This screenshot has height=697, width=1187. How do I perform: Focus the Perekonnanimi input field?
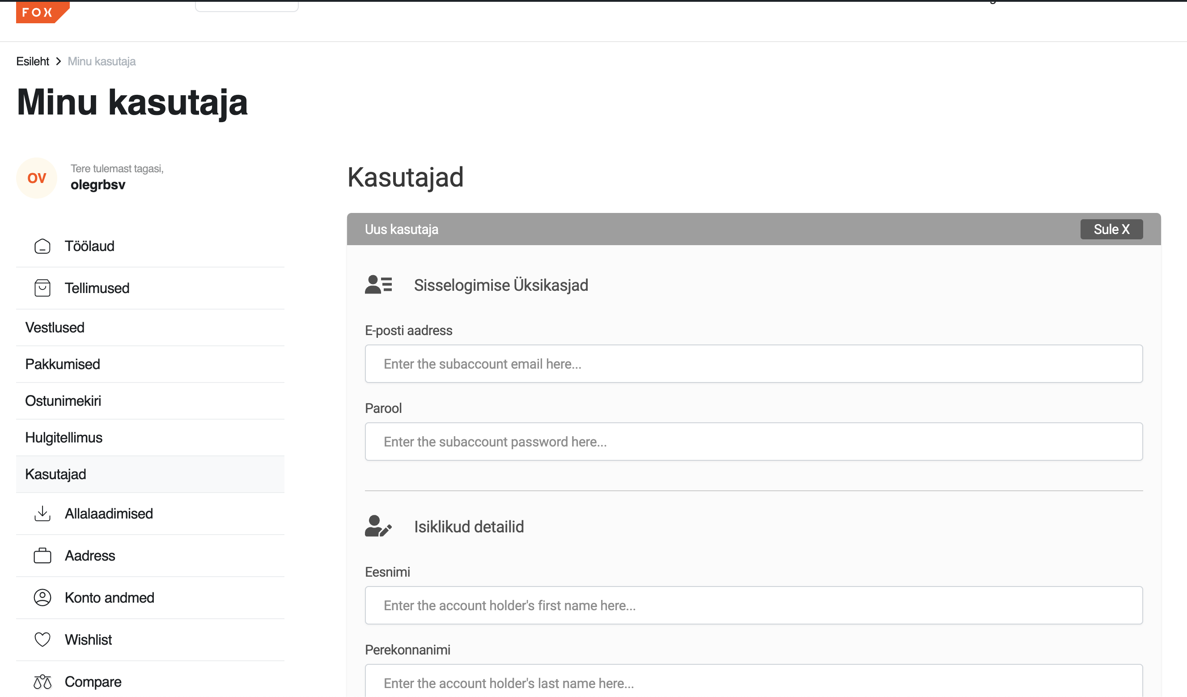point(754,680)
